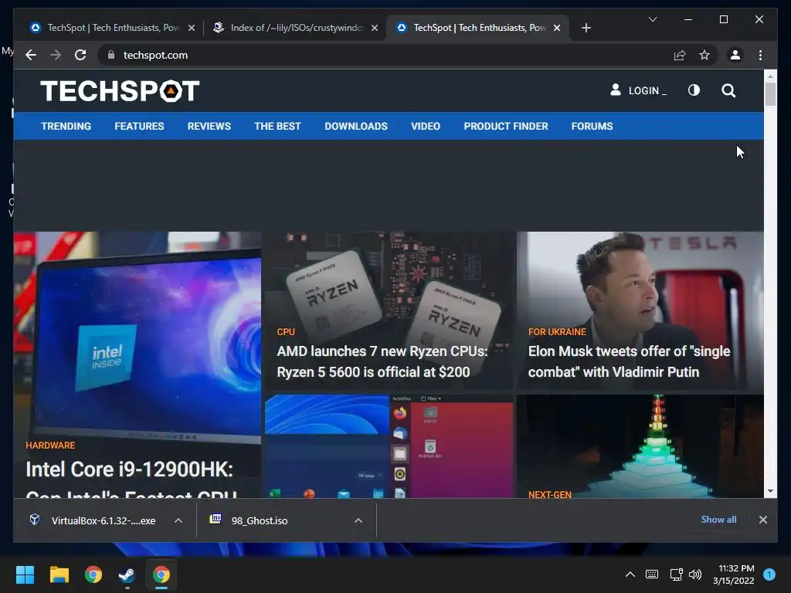This screenshot has width=791, height=593.
Task: Open the Elon Musk single combat article
Action: 629,361
